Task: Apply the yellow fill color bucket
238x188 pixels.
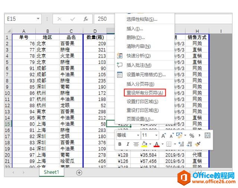Action: click(x=144, y=144)
